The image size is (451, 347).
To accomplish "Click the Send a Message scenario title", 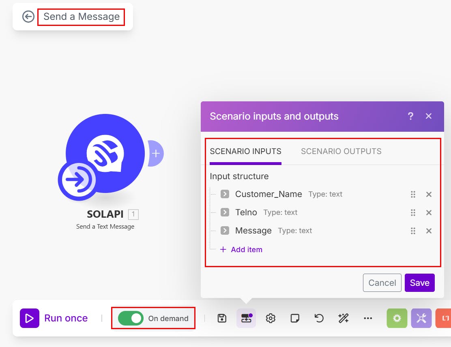I will tap(82, 17).
